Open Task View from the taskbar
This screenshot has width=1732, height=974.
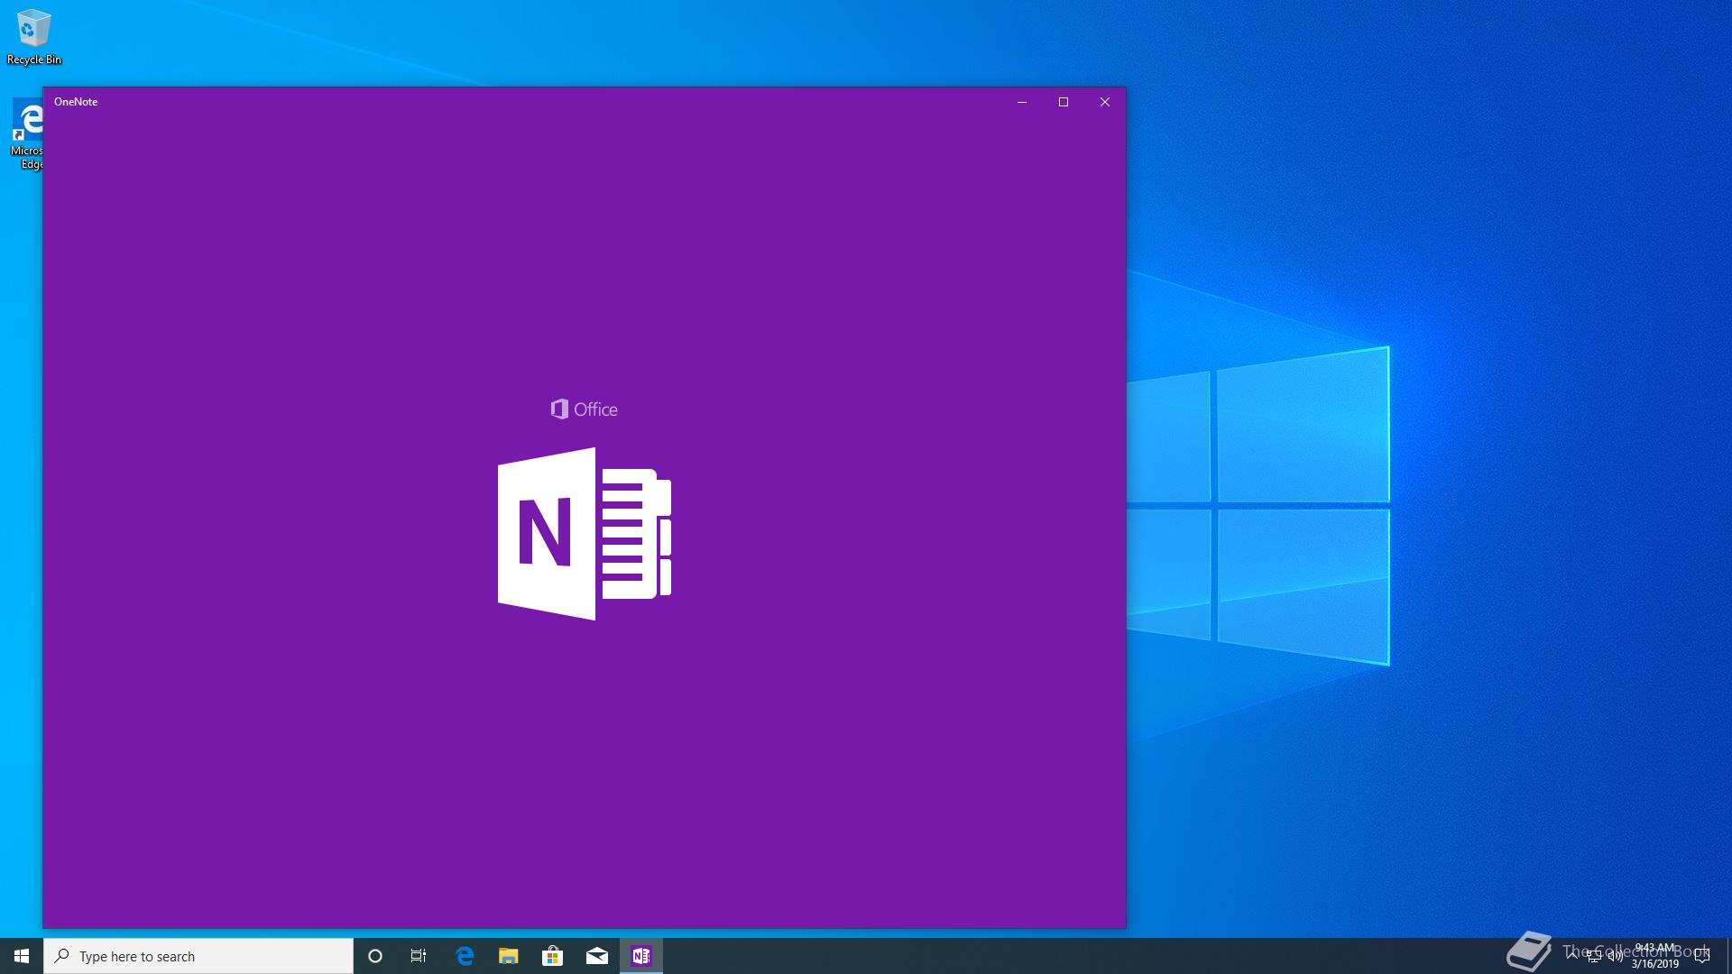(x=419, y=956)
